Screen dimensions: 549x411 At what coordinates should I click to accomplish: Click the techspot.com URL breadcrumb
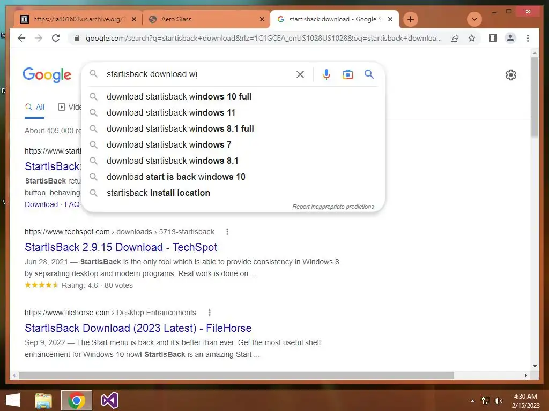point(119,232)
